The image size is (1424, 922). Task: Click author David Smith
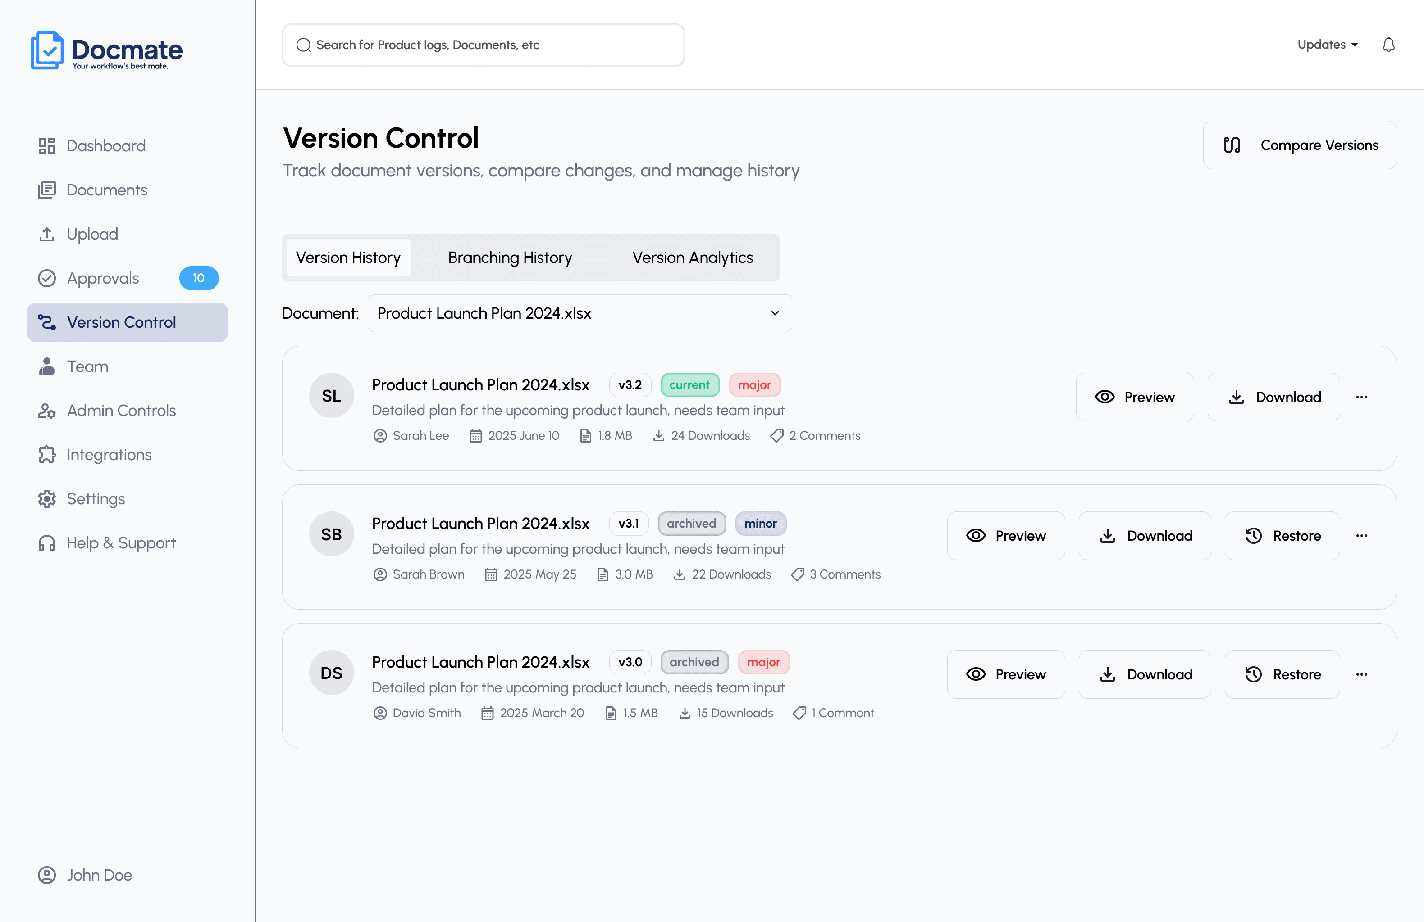417,713
